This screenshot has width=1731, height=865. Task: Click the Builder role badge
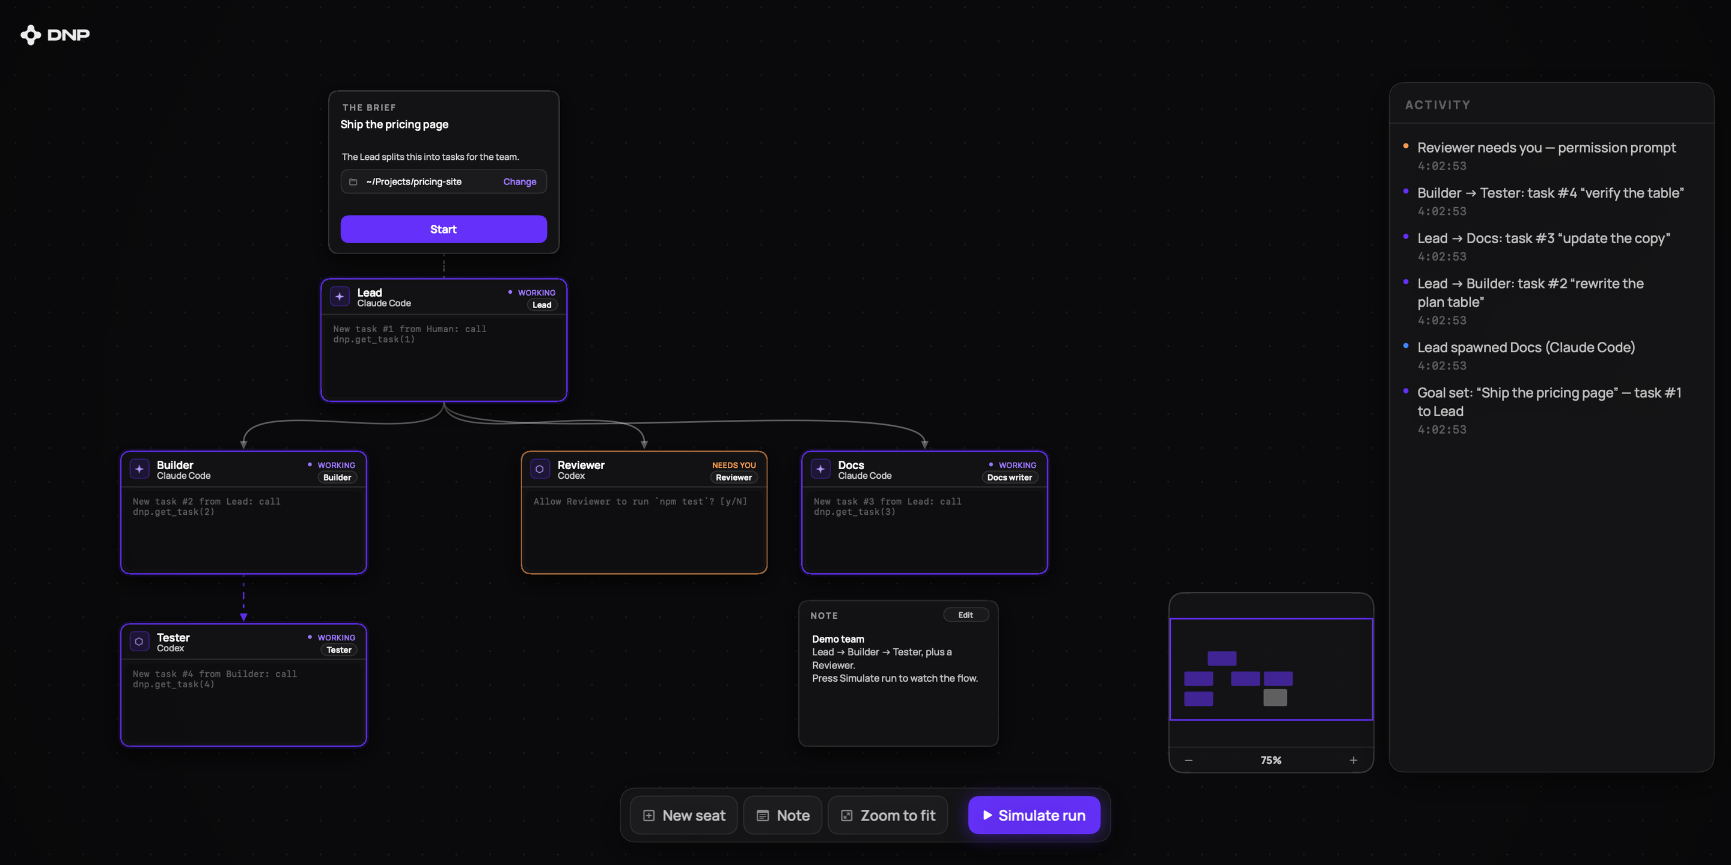pos(337,478)
